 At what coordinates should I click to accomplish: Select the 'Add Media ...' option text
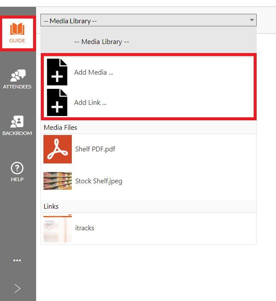pyautogui.click(x=94, y=72)
